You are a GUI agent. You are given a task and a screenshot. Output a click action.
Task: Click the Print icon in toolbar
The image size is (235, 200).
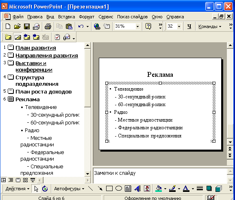48,26
